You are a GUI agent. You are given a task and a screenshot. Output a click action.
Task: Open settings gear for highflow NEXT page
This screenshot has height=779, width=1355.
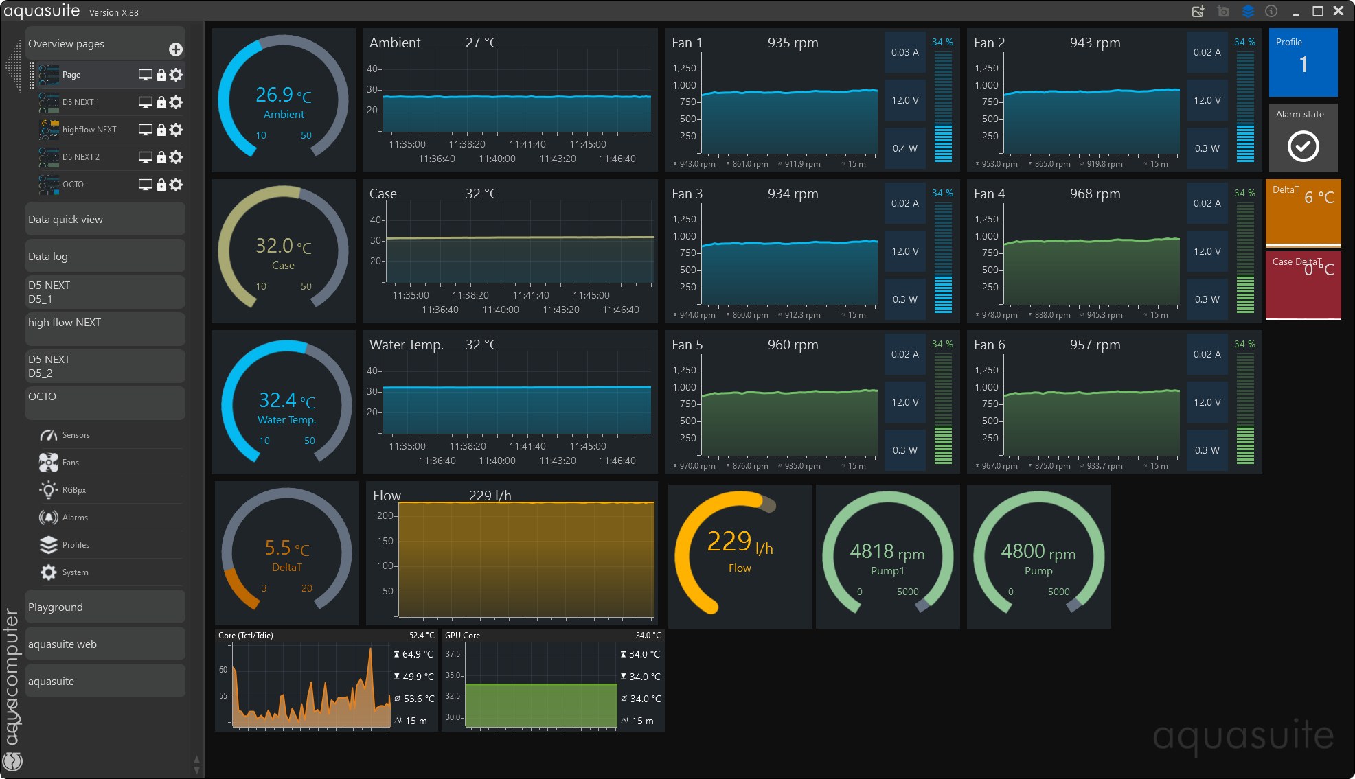click(x=176, y=130)
